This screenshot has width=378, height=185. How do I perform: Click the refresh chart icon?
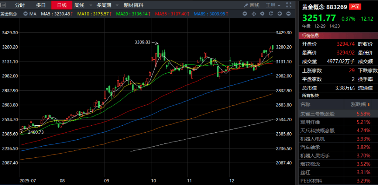pos(271,14)
